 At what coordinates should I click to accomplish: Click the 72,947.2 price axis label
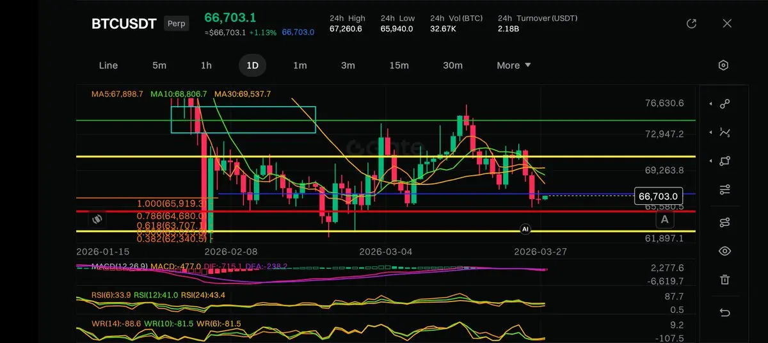click(x=664, y=134)
